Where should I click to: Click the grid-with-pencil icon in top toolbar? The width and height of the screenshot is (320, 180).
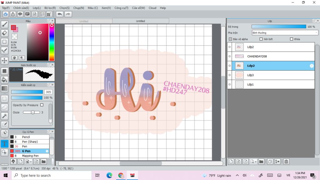[49, 14]
